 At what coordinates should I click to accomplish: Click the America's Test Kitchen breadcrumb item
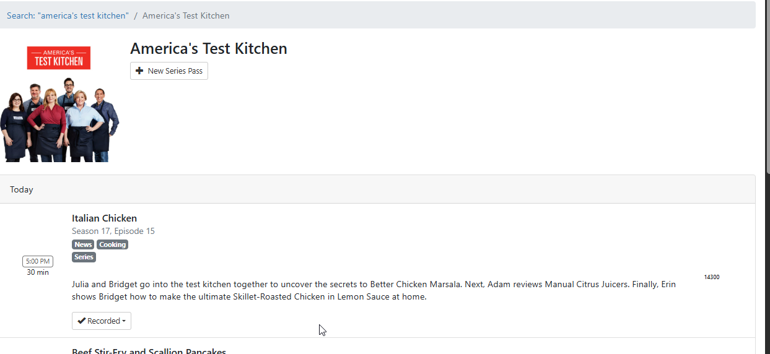pyautogui.click(x=186, y=15)
